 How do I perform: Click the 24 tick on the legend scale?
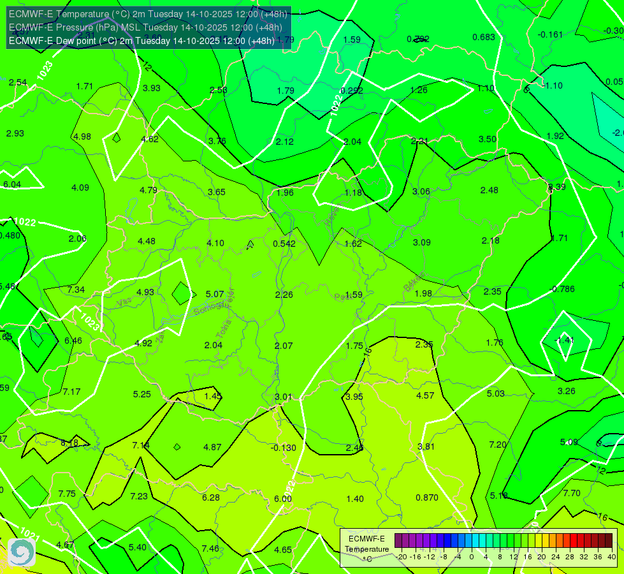pos(556,557)
